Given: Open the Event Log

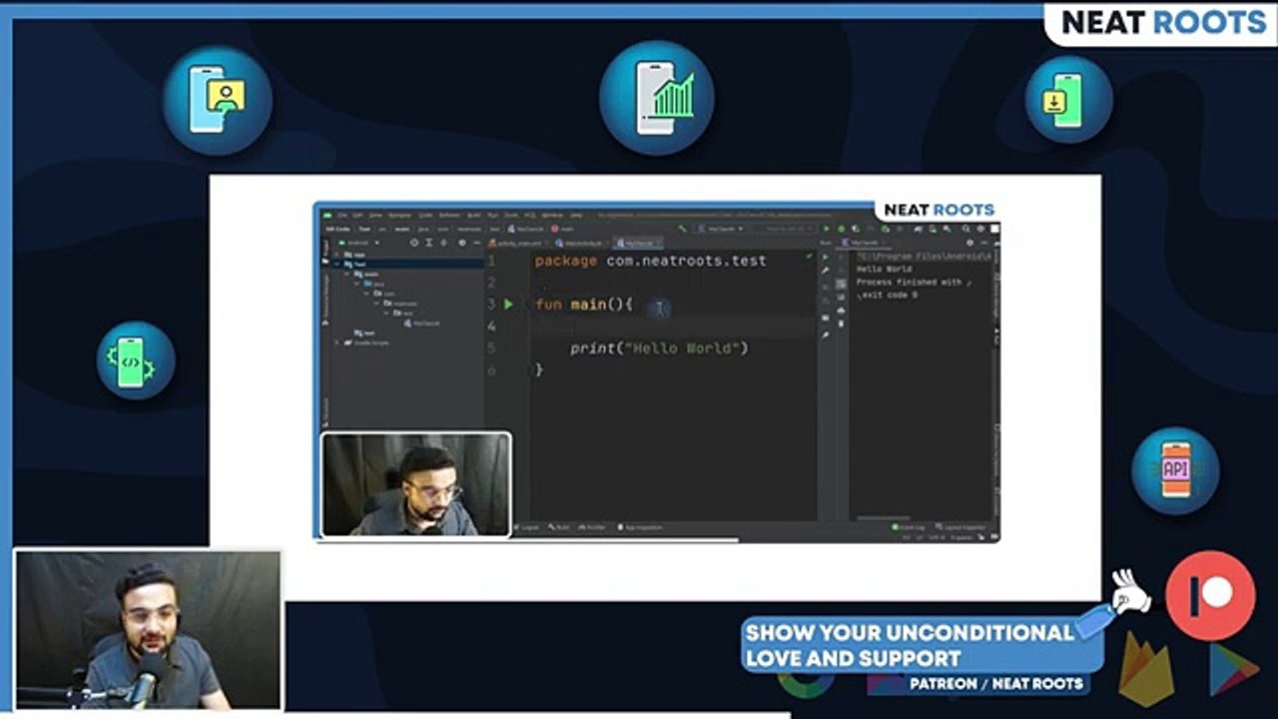Looking at the screenshot, I should (x=909, y=527).
